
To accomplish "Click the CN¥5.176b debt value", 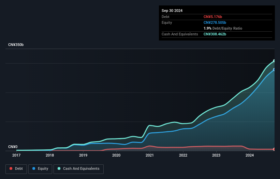I will coord(213,17).
